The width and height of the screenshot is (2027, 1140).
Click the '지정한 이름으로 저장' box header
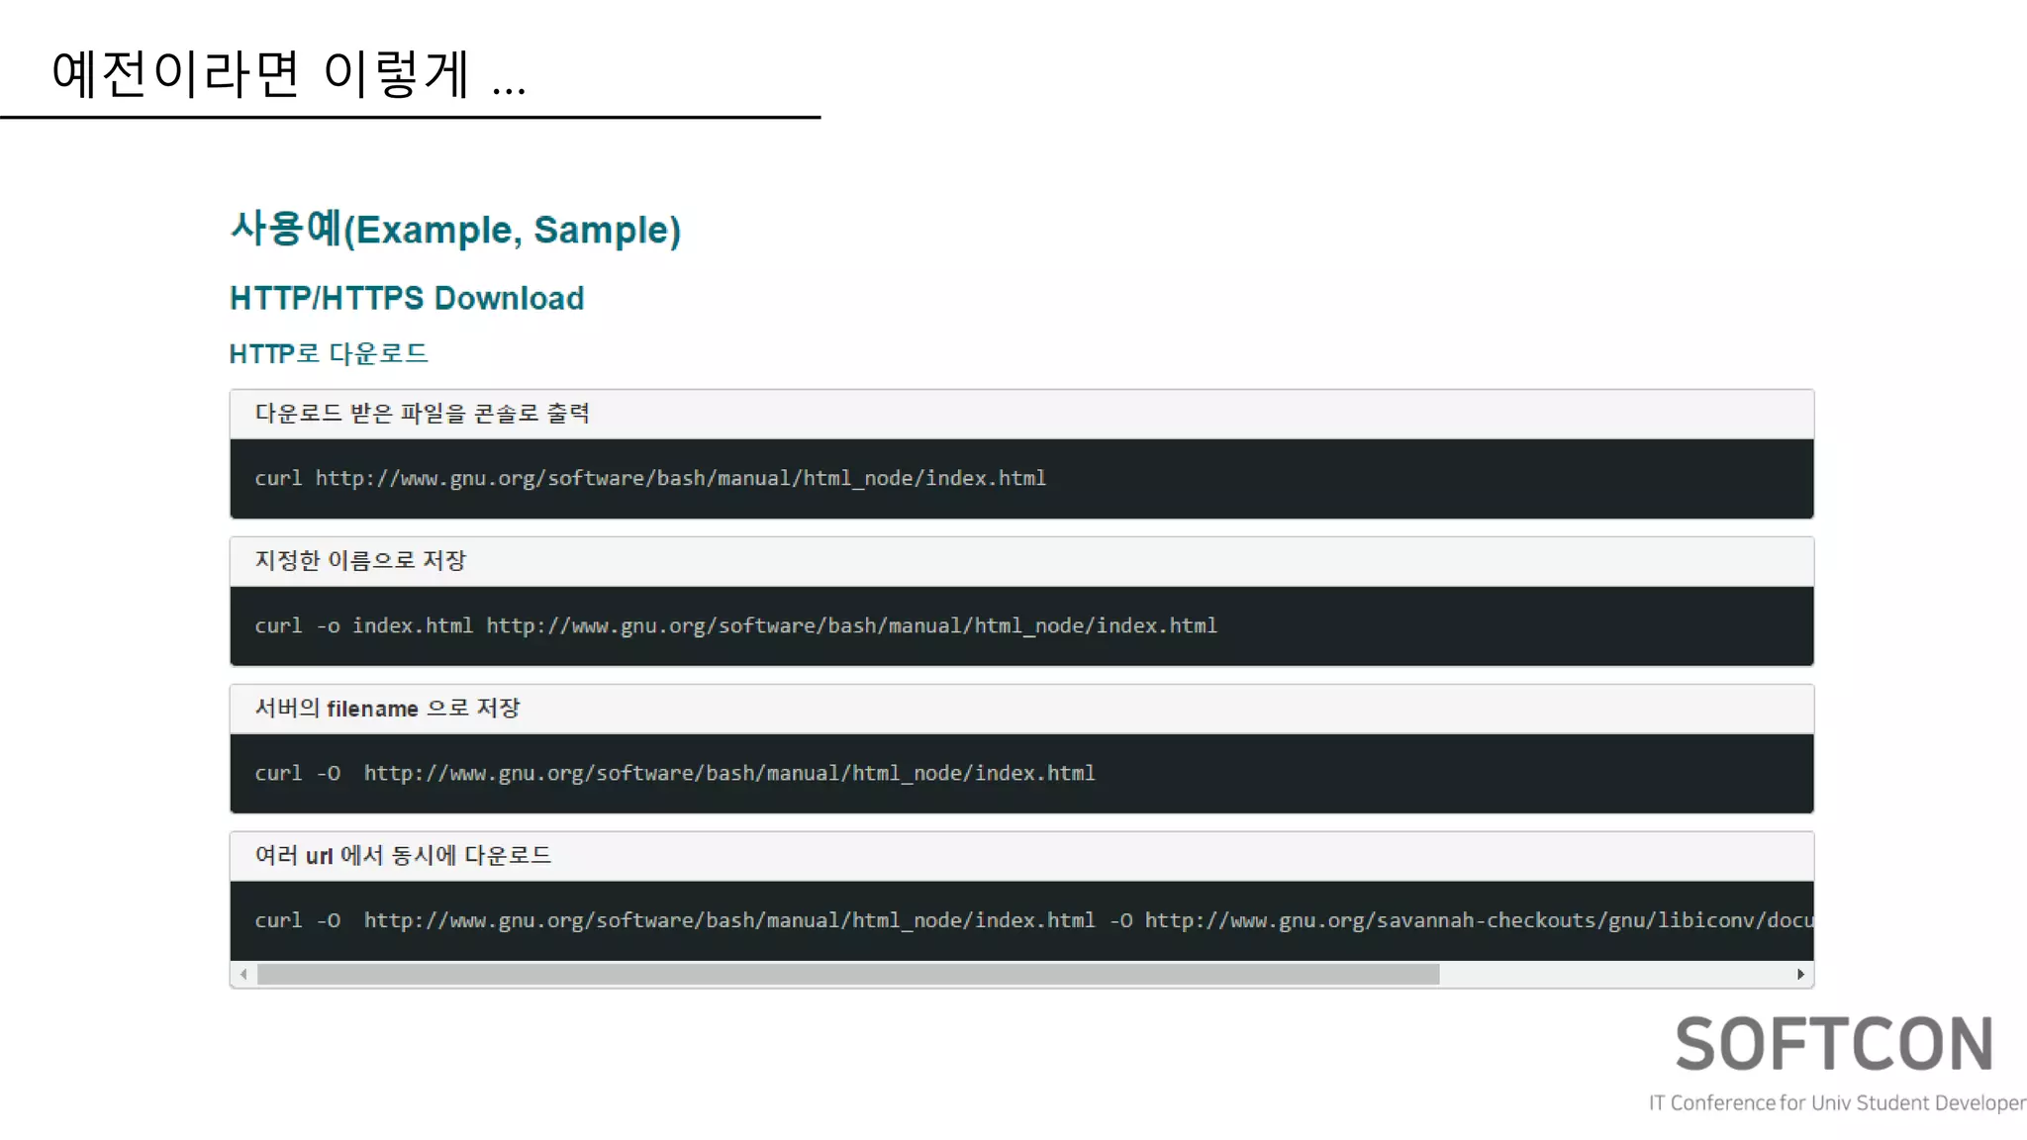pos(360,561)
